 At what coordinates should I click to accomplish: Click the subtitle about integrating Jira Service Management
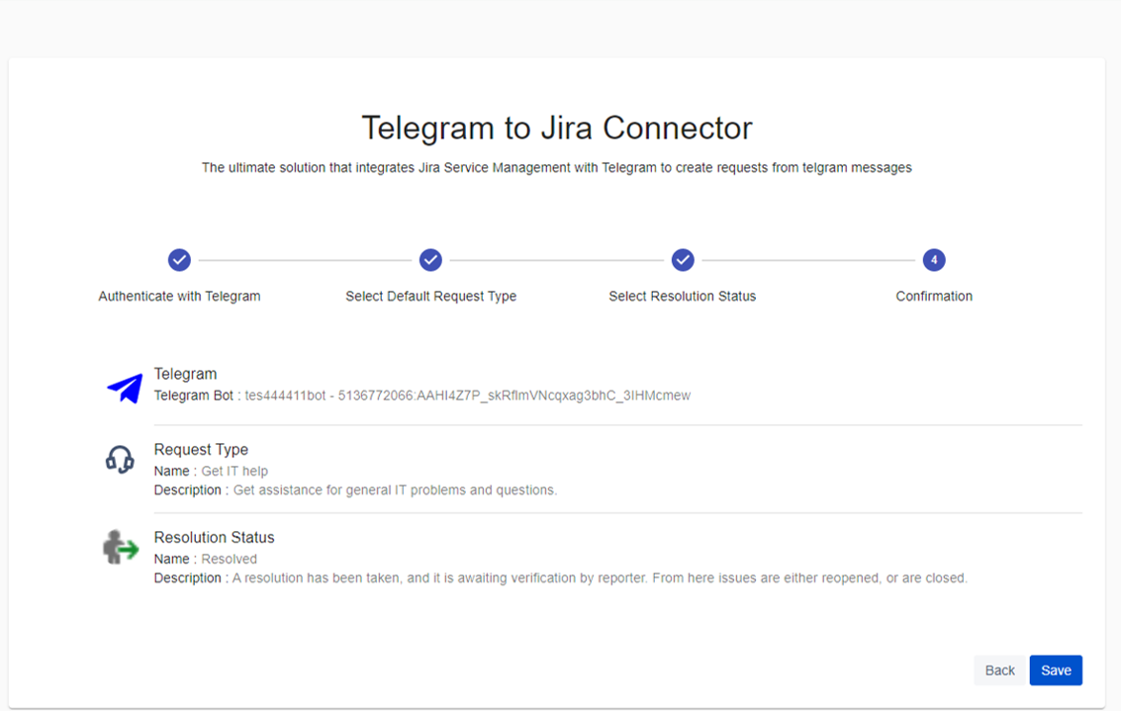pyautogui.click(x=557, y=168)
